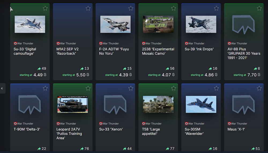
Task: Click the favorite star on Su-39 'Ink Drops'
Action: [216, 8]
